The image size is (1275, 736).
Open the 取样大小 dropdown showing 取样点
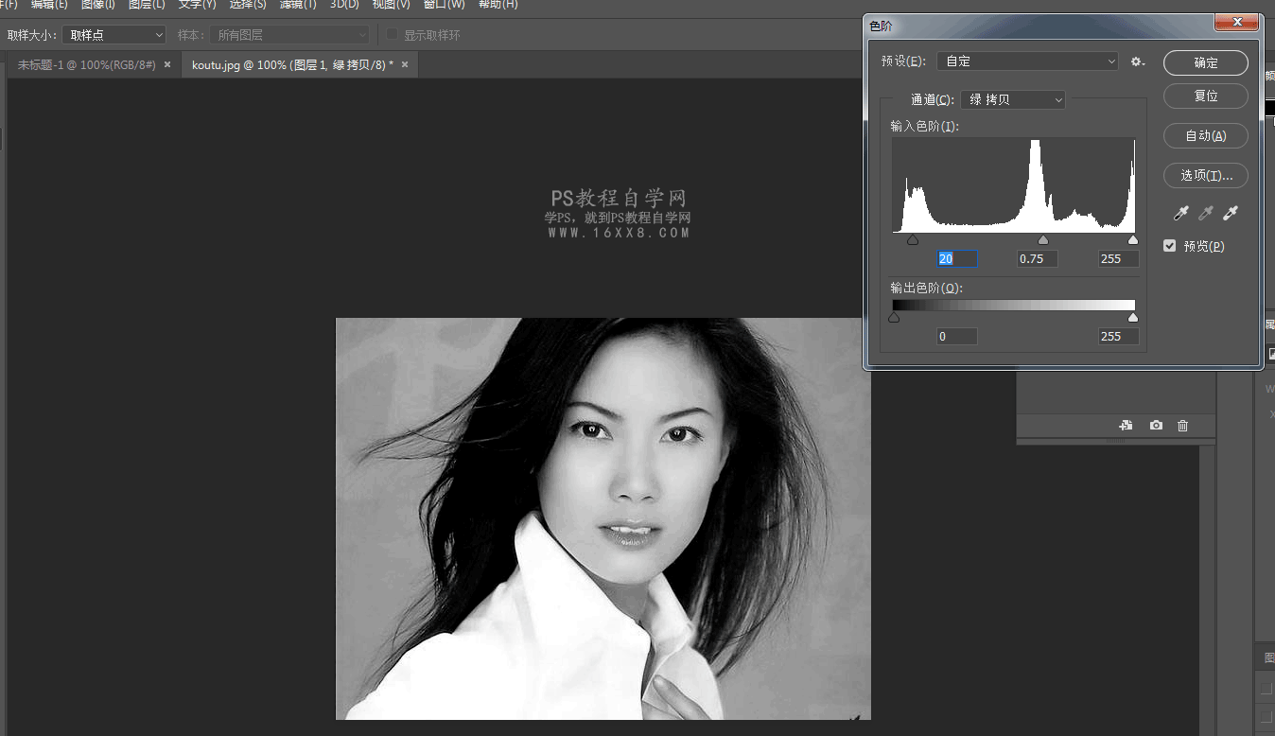(x=114, y=35)
